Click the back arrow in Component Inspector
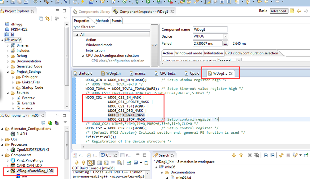This screenshot has width=310, height=179. tap(299, 11)
